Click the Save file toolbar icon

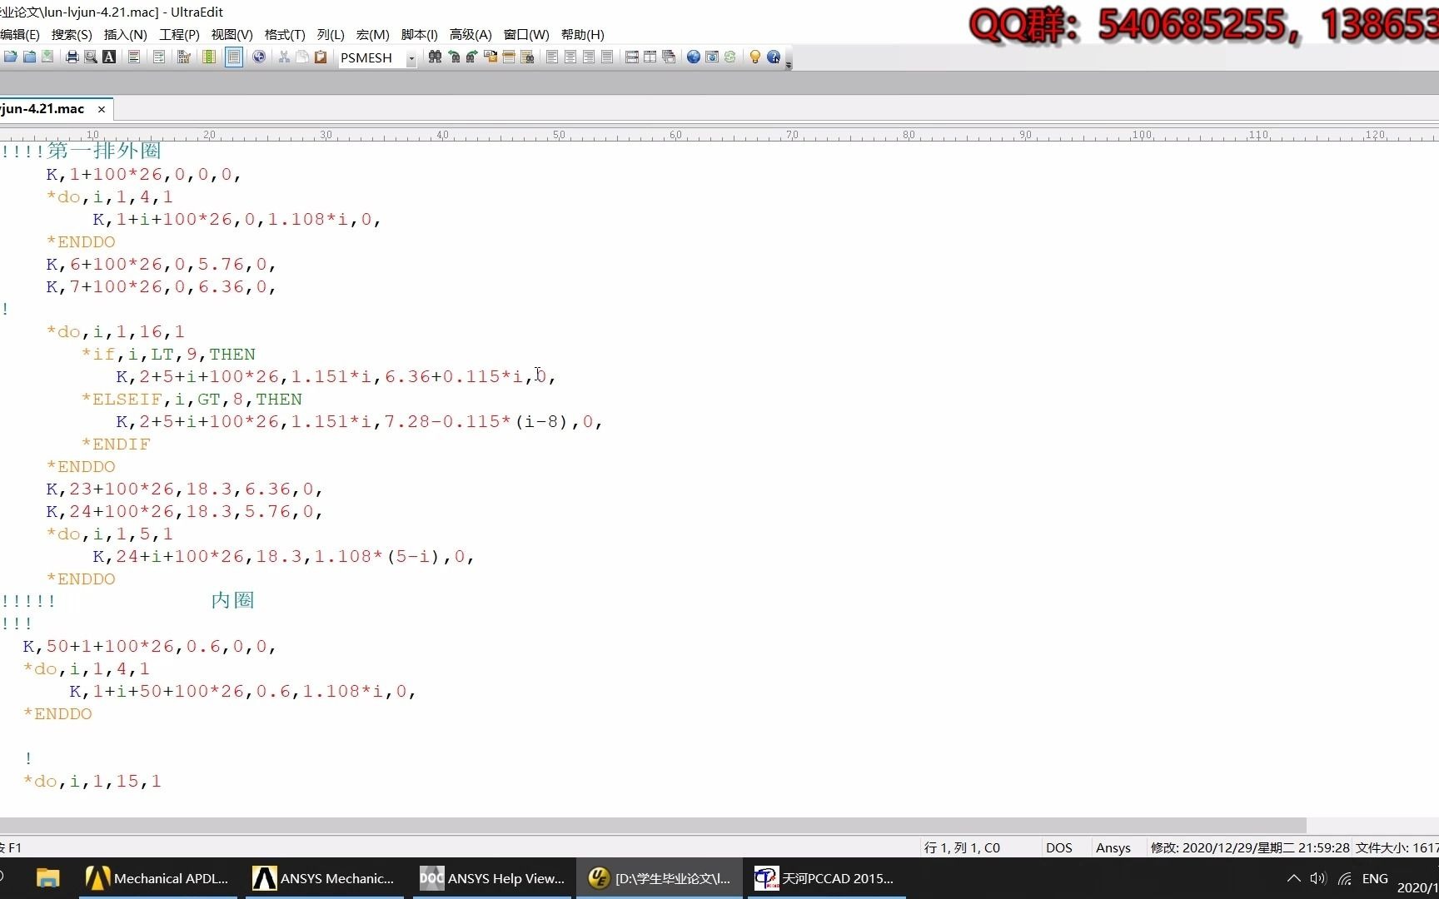[x=47, y=57]
